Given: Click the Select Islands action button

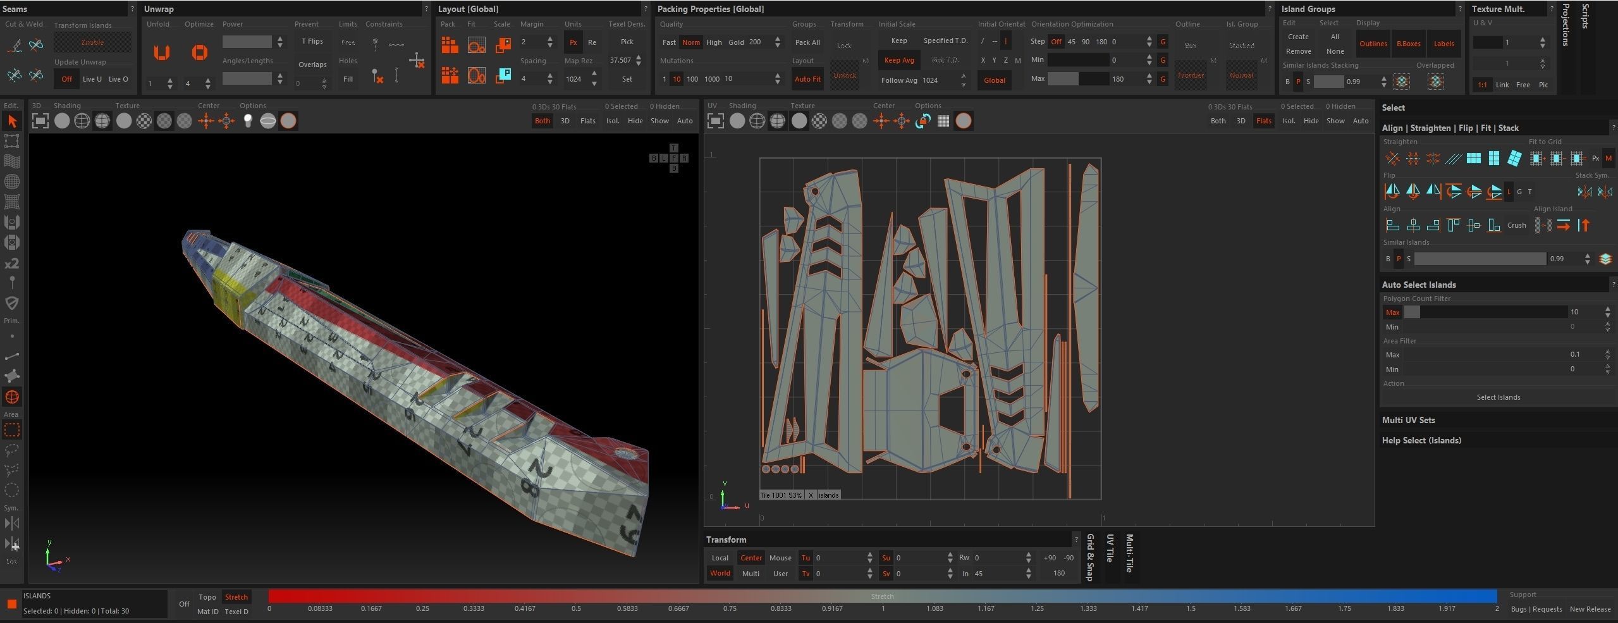Looking at the screenshot, I should 1498,397.
